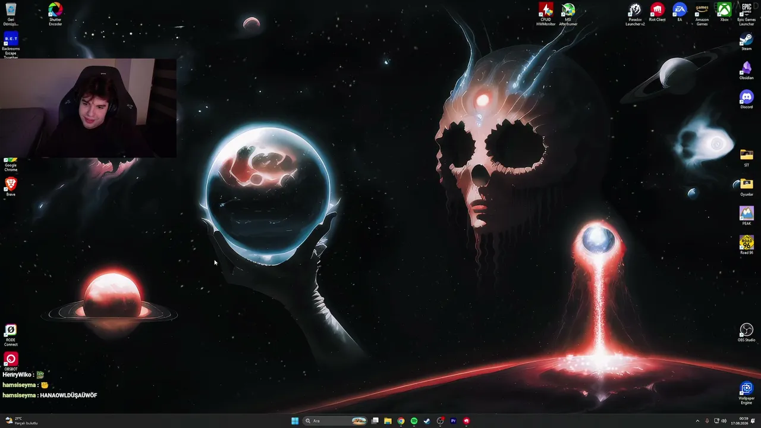This screenshot has height=428, width=761.
Task: Open the Recycle Bin desktop icon
Action: (x=11, y=14)
